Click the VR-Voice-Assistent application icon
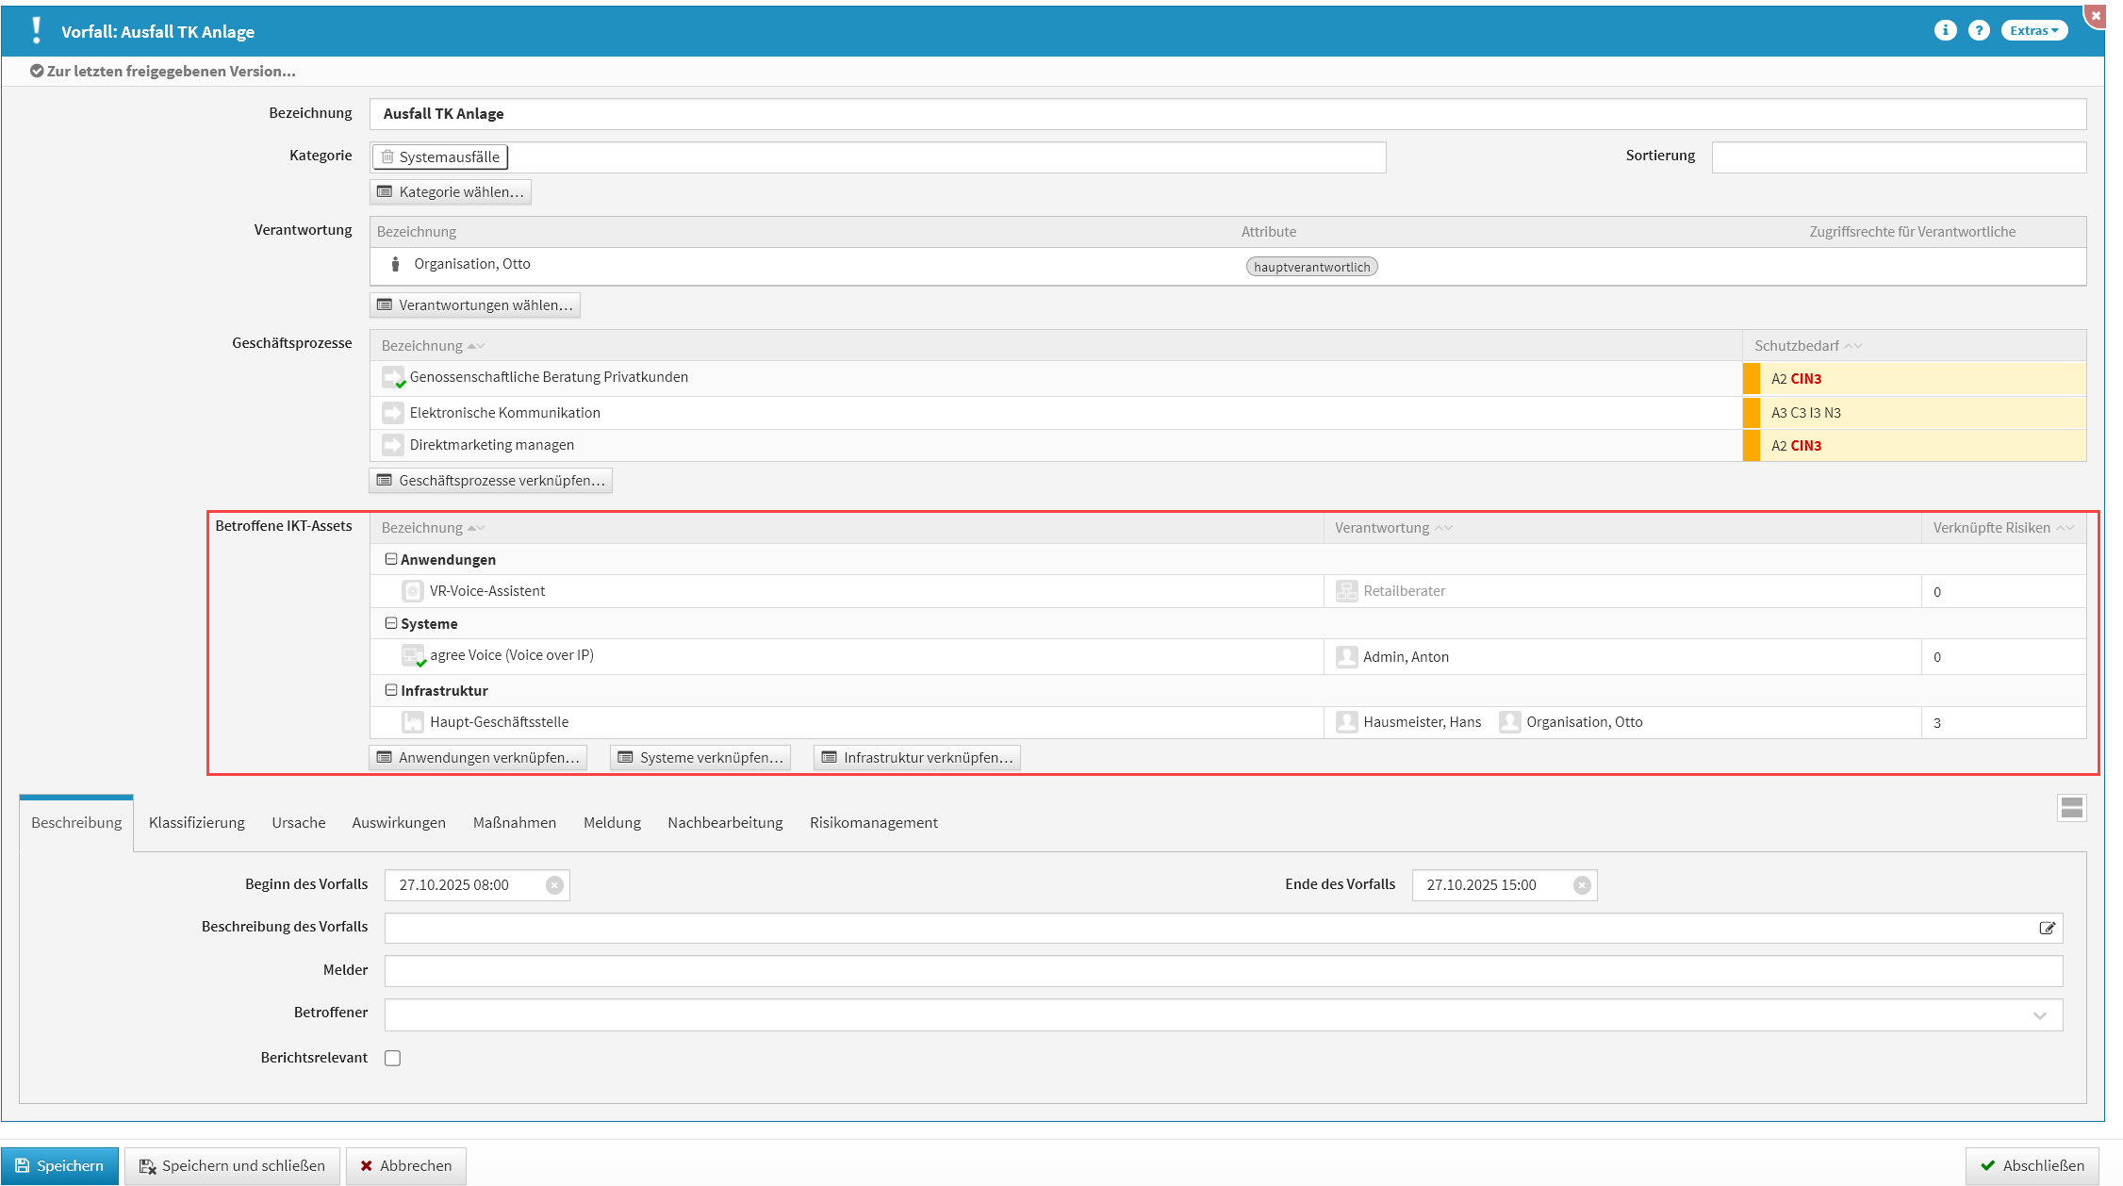Image resolution: width=2123 pixels, height=1186 pixels. pos(412,591)
